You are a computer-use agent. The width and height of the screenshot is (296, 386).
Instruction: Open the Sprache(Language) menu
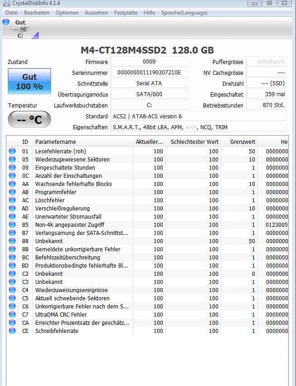click(x=184, y=13)
